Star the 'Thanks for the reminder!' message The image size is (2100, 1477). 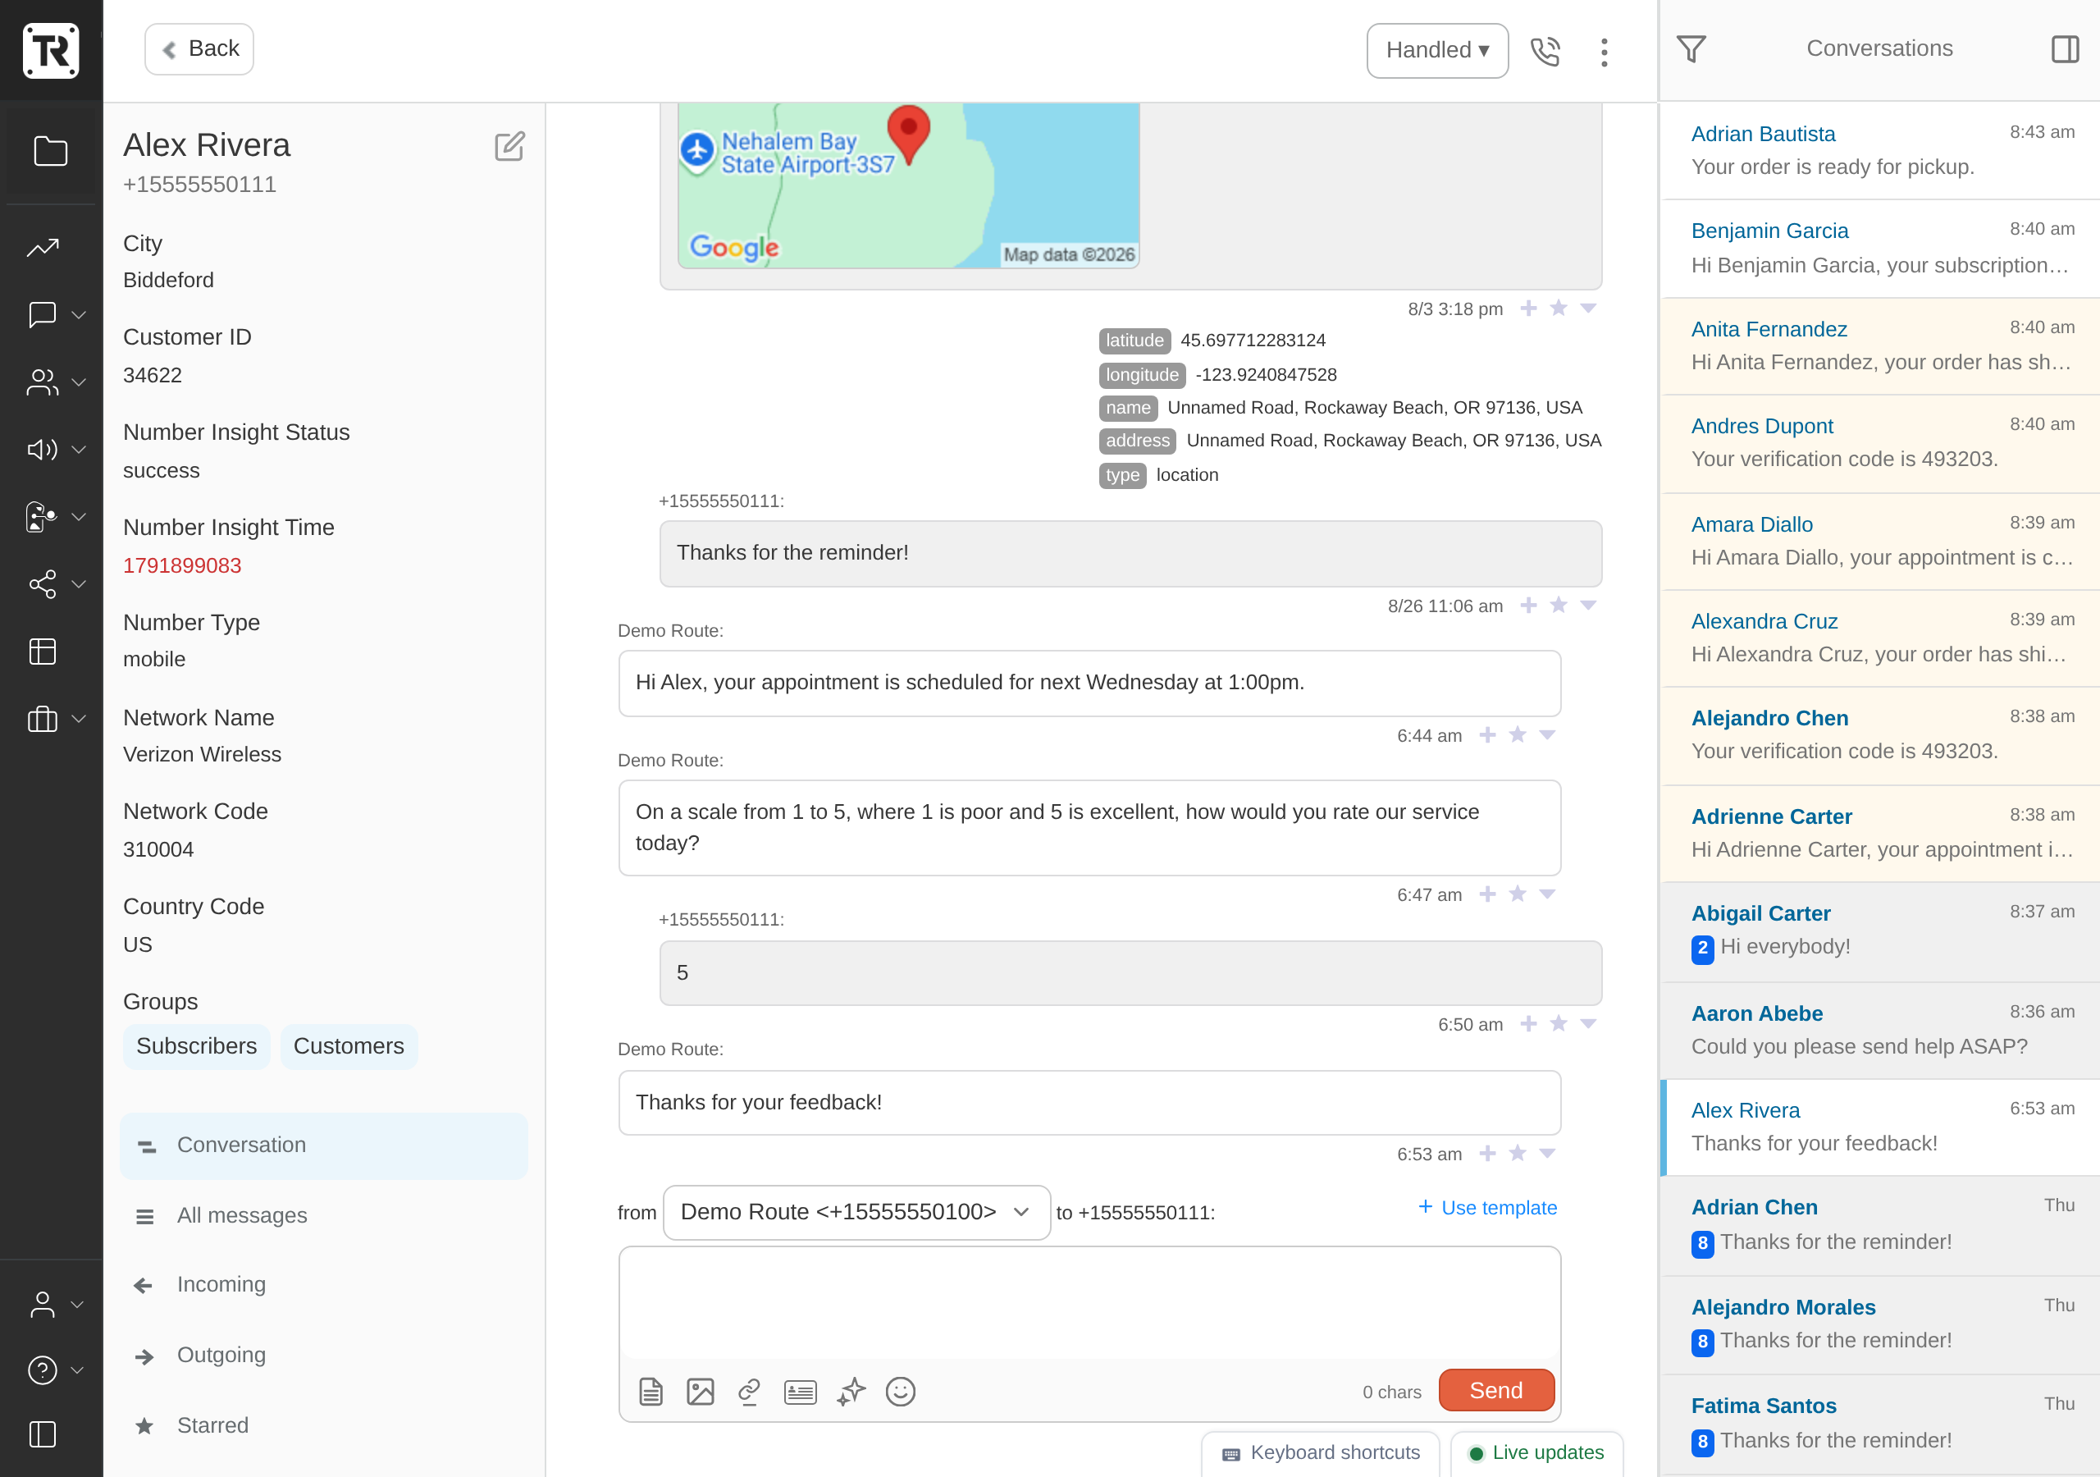click(x=1559, y=605)
